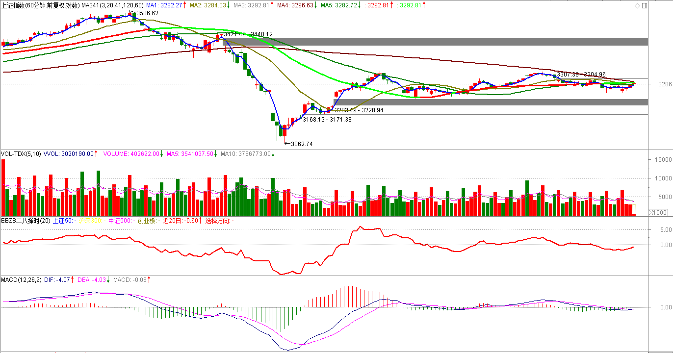673x353 pixels.
Task: Select the lower gray gap band
Action: click(491, 102)
